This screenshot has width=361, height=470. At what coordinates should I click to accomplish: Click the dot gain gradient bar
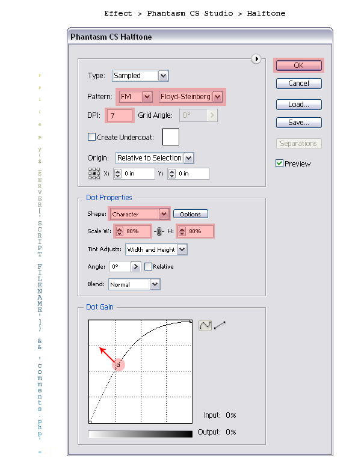tap(140, 434)
